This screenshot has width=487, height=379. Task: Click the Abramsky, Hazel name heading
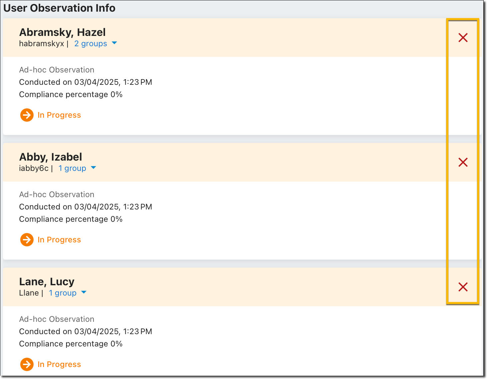pyautogui.click(x=62, y=32)
